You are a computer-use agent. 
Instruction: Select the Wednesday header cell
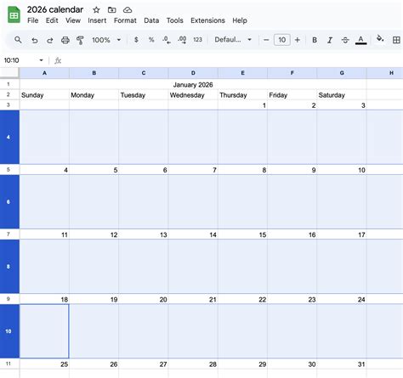193,95
